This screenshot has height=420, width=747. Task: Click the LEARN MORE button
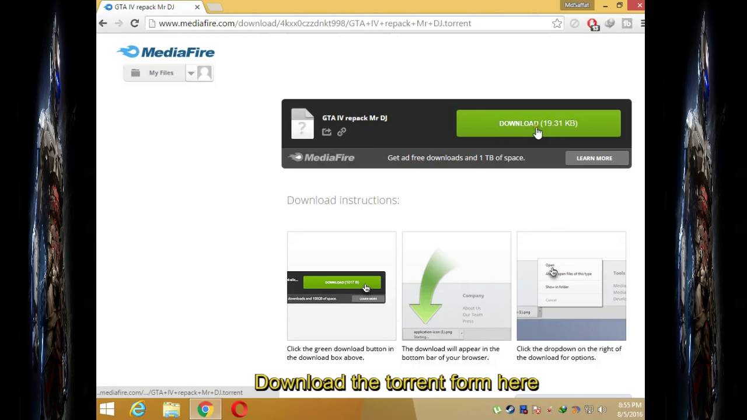coord(597,158)
